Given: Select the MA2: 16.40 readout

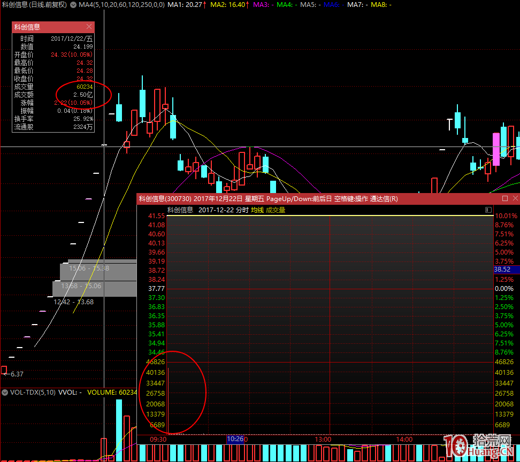Looking at the screenshot, I should 230,5.
